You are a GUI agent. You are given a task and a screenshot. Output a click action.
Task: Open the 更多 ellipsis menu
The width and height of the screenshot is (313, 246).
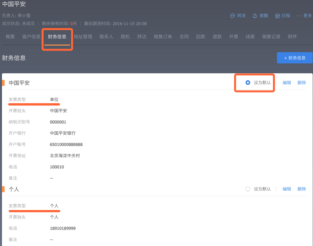point(299,16)
